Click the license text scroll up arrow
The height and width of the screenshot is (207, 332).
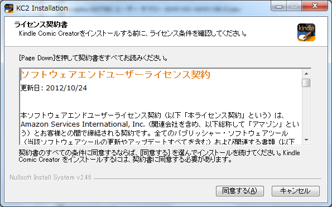coord(306,74)
